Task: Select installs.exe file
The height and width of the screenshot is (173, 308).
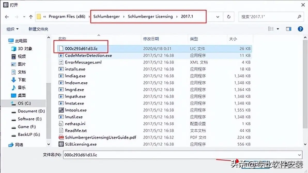Action: tap(155, 69)
